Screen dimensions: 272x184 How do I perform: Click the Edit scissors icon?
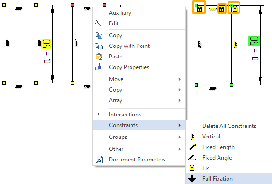coord(98,23)
